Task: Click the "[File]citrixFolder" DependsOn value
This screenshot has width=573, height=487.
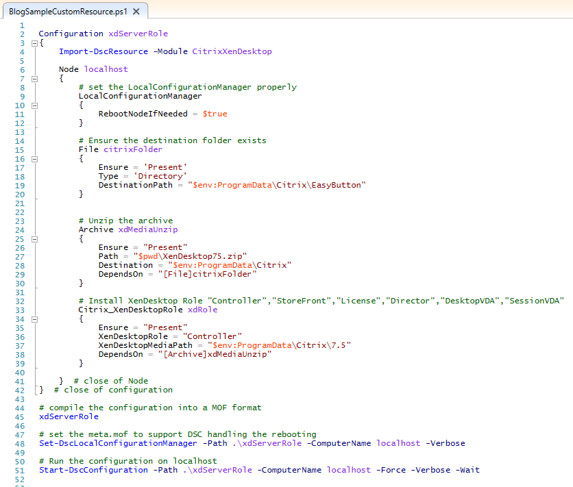Action: point(207,274)
